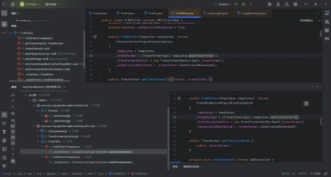Open the Structure tool window icon

point(4,24)
